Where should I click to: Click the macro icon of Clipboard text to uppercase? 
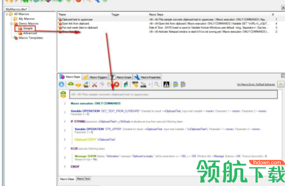pos(60,19)
